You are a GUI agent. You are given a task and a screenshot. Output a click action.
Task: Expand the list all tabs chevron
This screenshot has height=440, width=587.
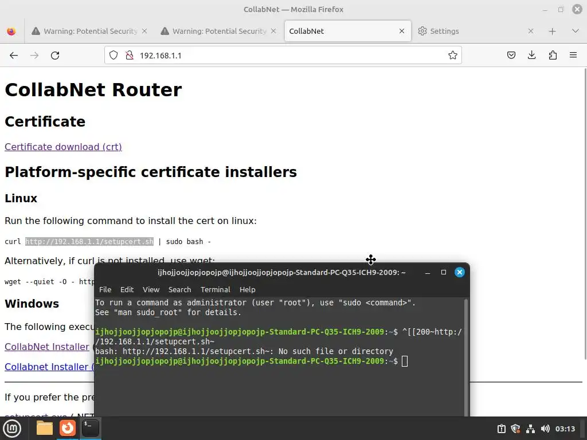pos(576,31)
